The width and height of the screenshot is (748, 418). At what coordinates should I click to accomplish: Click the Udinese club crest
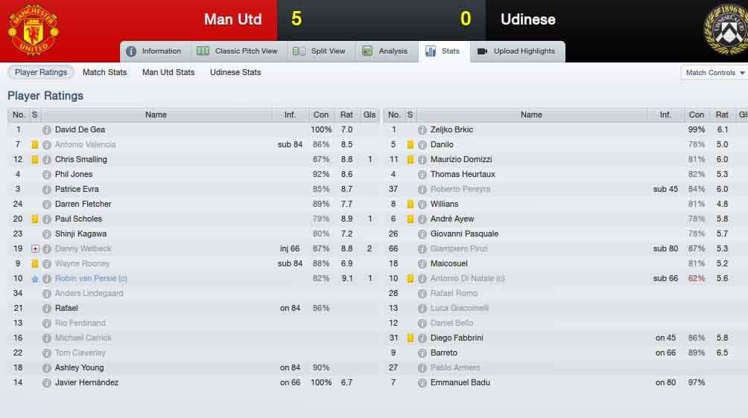pos(726,30)
